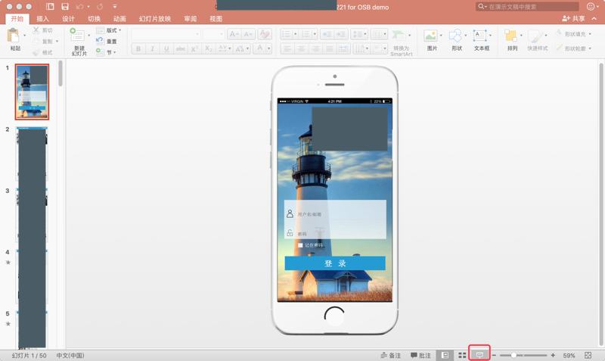
Task: Switch to slide sorter view icon
Action: coord(462,355)
